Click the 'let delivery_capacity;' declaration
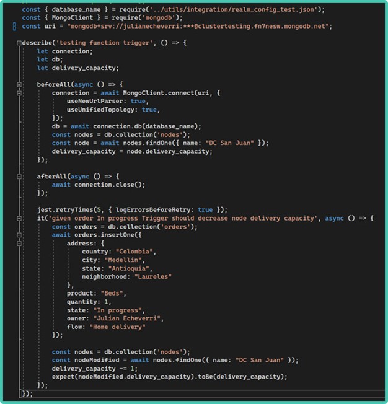Viewport: 388px width, 404px height. coord(78,68)
